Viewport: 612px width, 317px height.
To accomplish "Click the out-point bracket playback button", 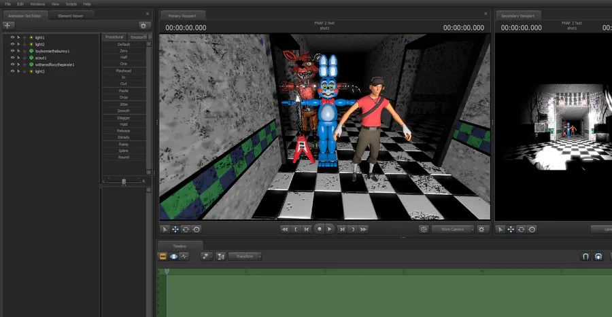I will pyautogui.click(x=353, y=229).
